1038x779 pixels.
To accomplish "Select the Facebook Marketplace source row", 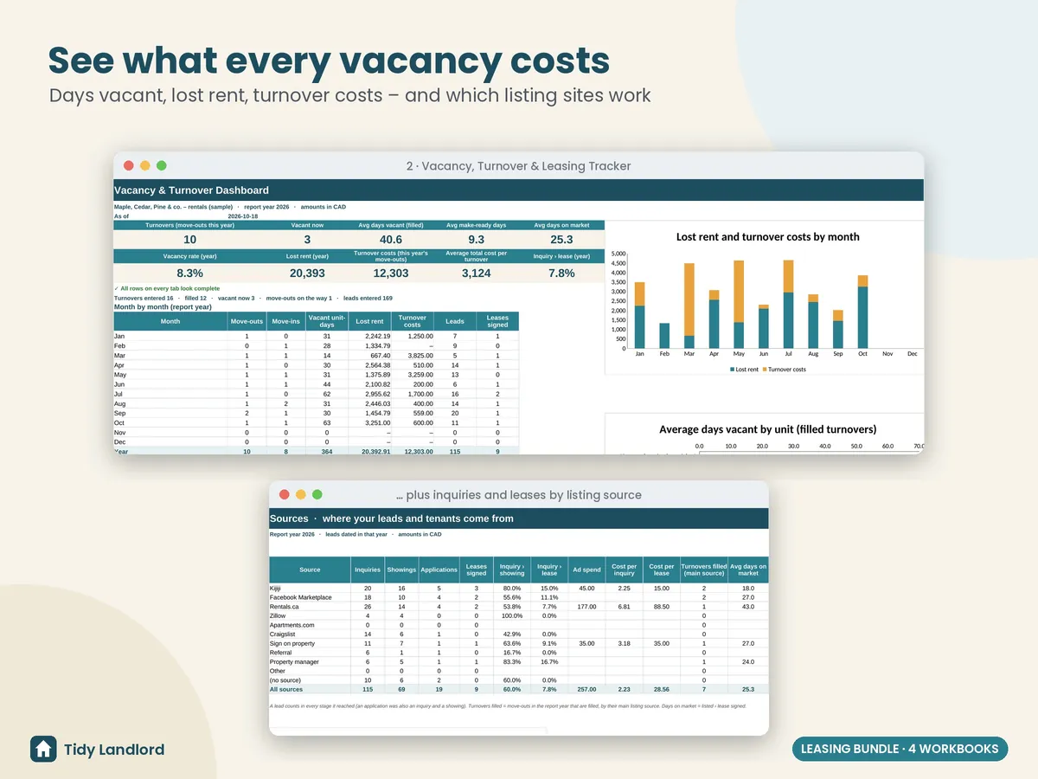I will tap(518, 597).
